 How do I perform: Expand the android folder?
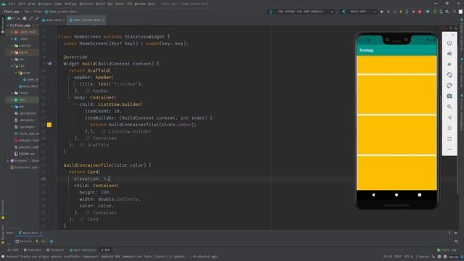pyautogui.click(x=12, y=46)
